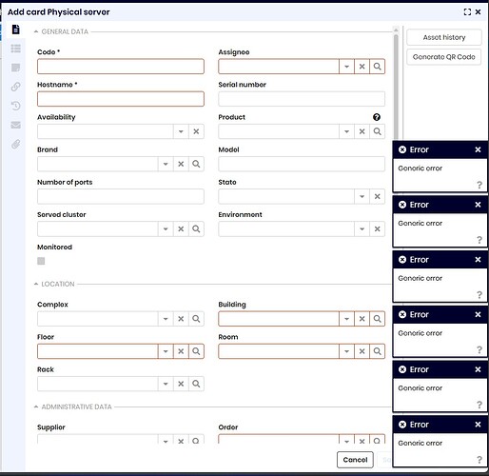Focus the Hostname input field
This screenshot has width=489, height=476.
121,99
